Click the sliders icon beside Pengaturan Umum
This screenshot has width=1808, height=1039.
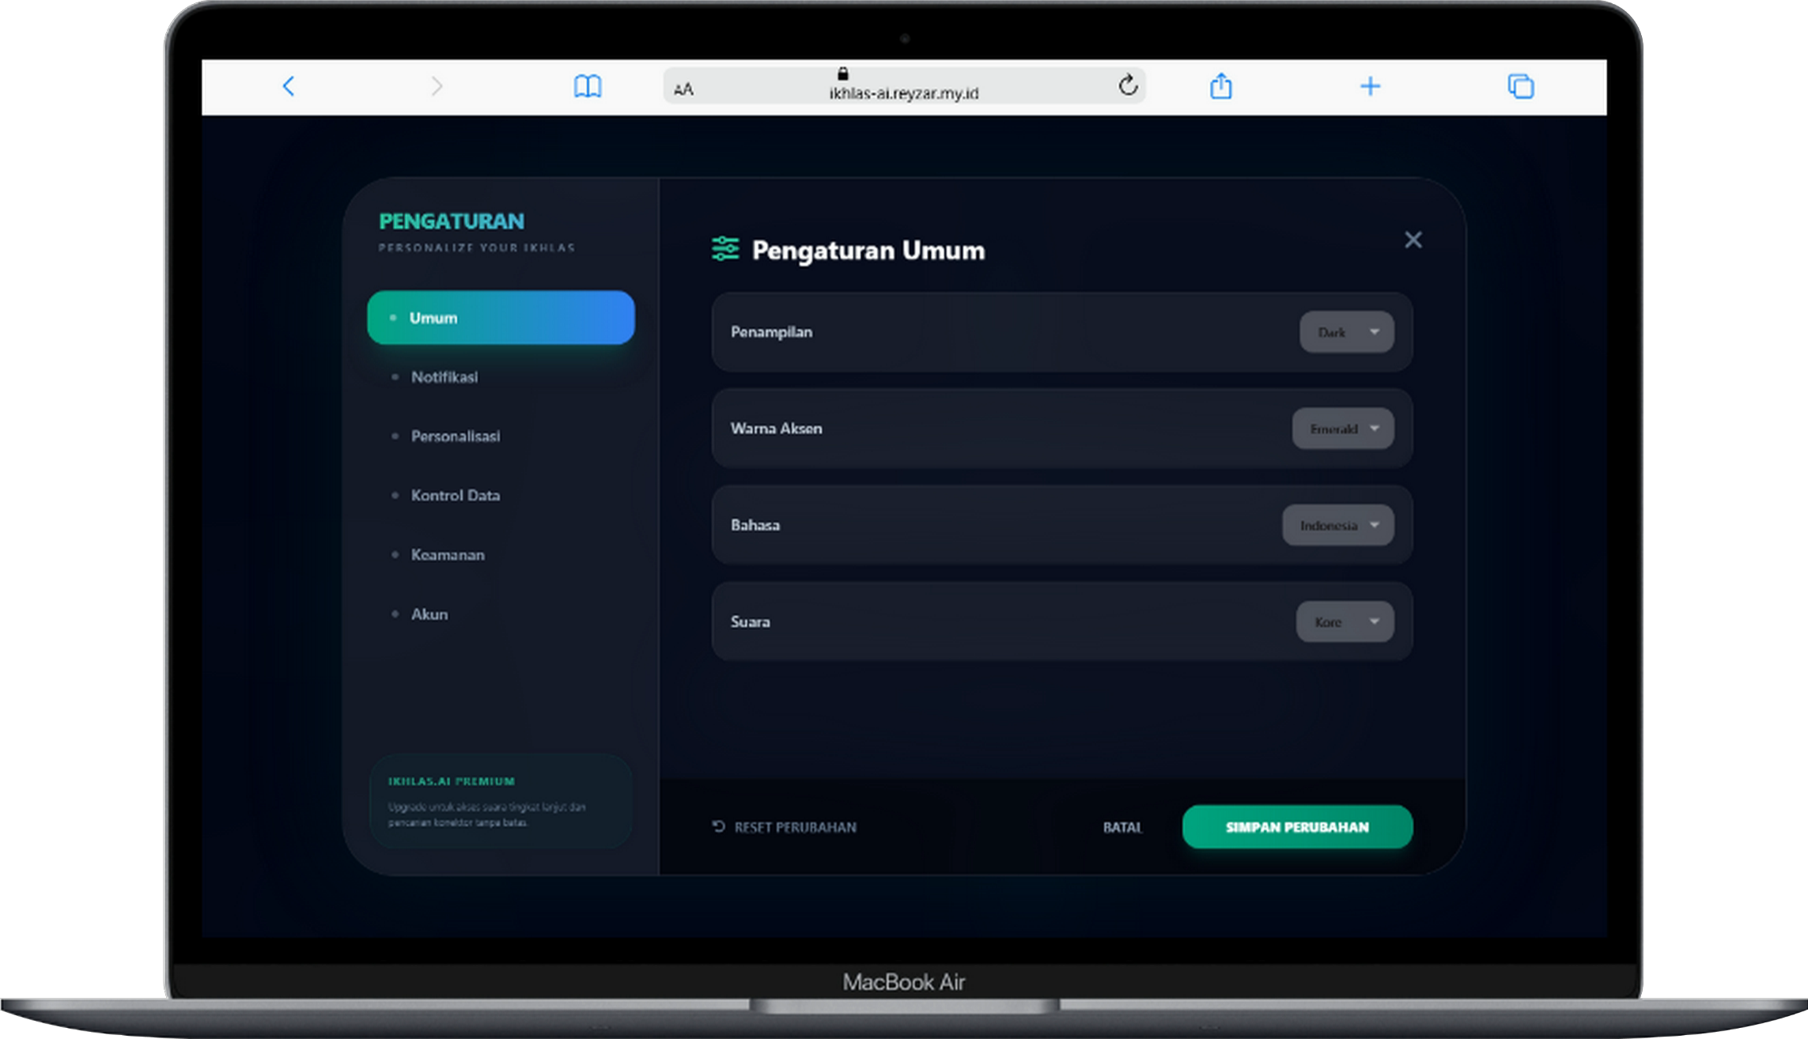tap(725, 249)
